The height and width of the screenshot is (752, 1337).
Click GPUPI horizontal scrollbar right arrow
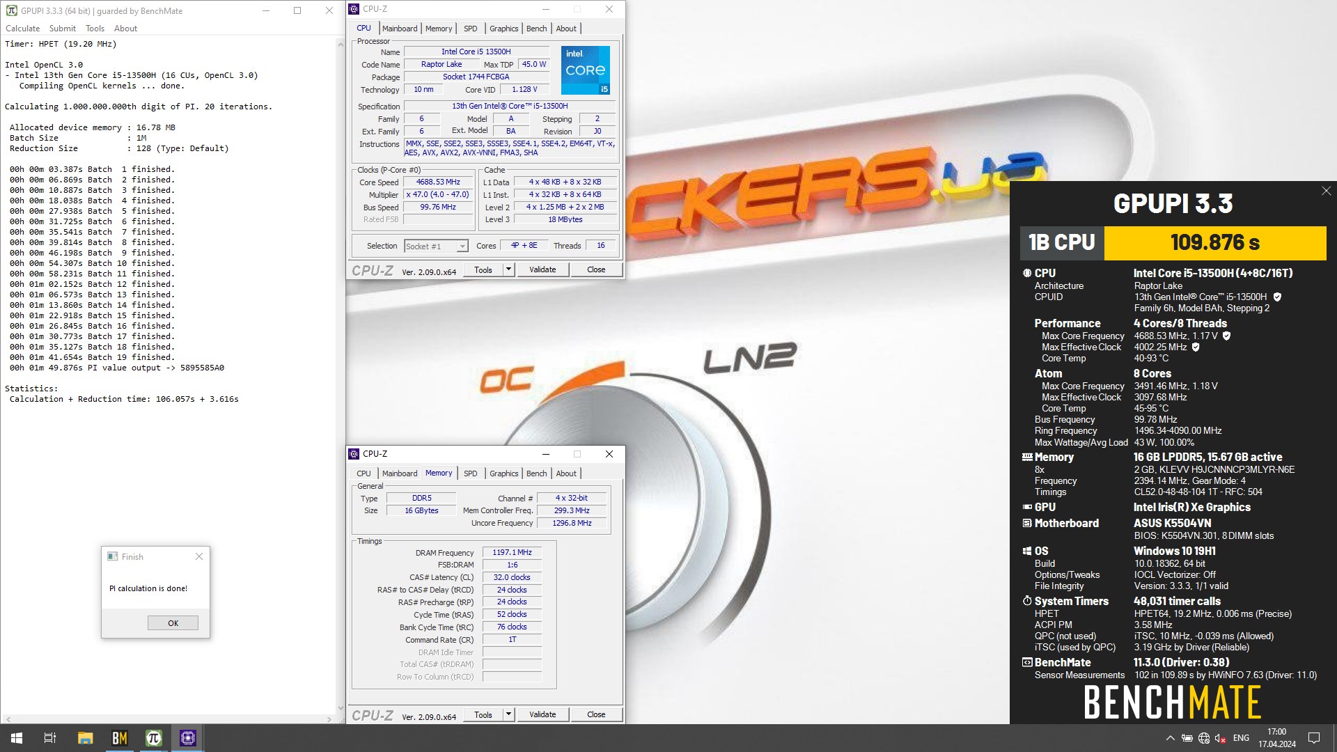click(329, 719)
